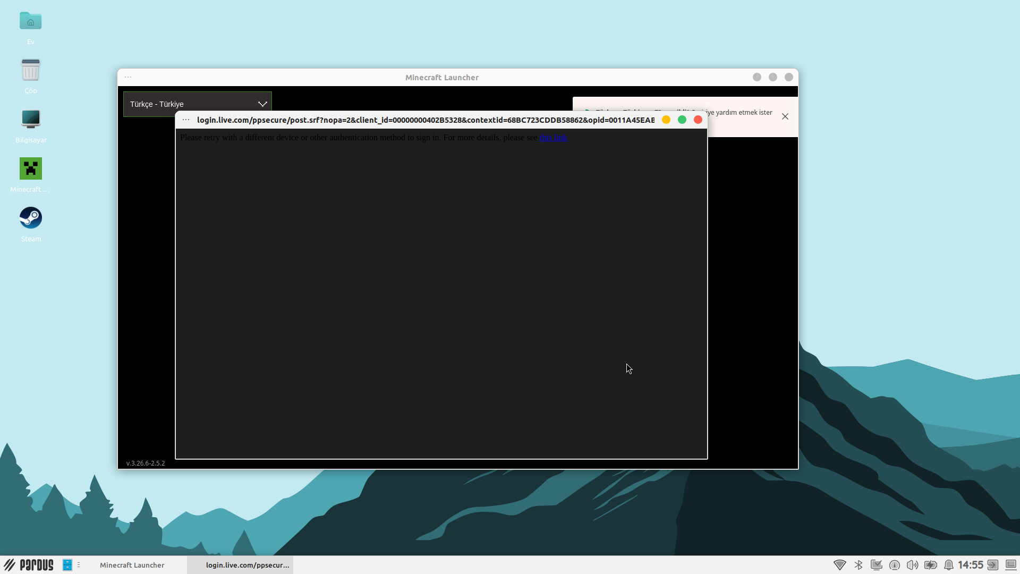Open the volume speaker tray icon

[x=912, y=565]
